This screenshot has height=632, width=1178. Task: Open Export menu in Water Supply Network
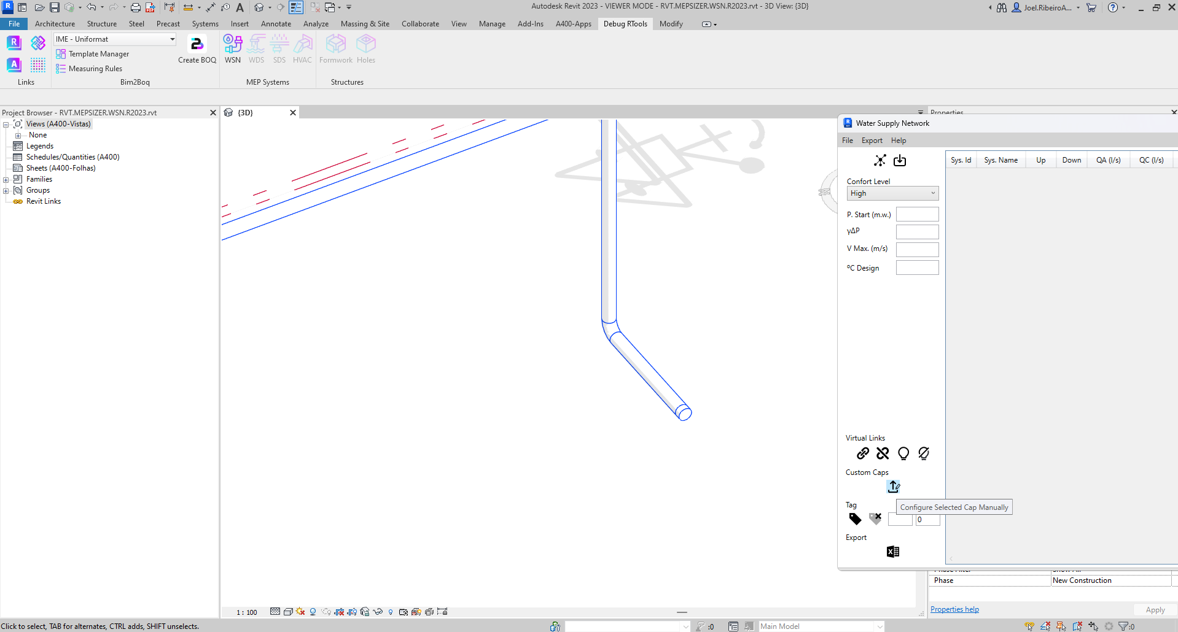coord(872,141)
